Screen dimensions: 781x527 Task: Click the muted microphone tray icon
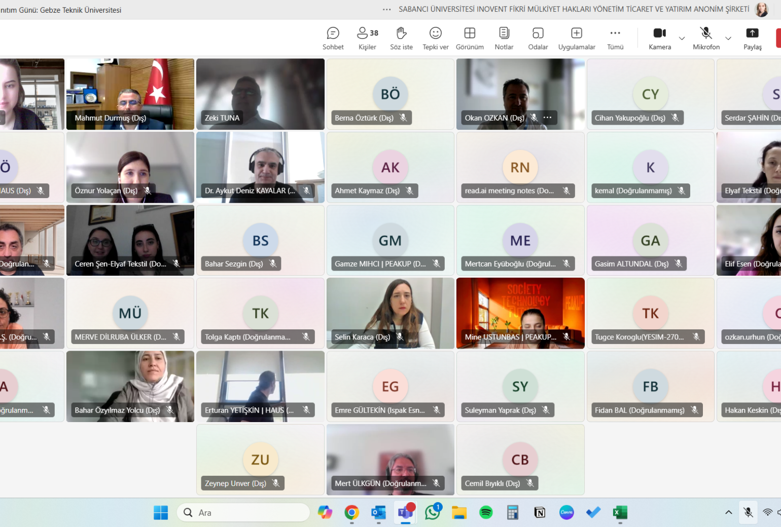click(748, 512)
